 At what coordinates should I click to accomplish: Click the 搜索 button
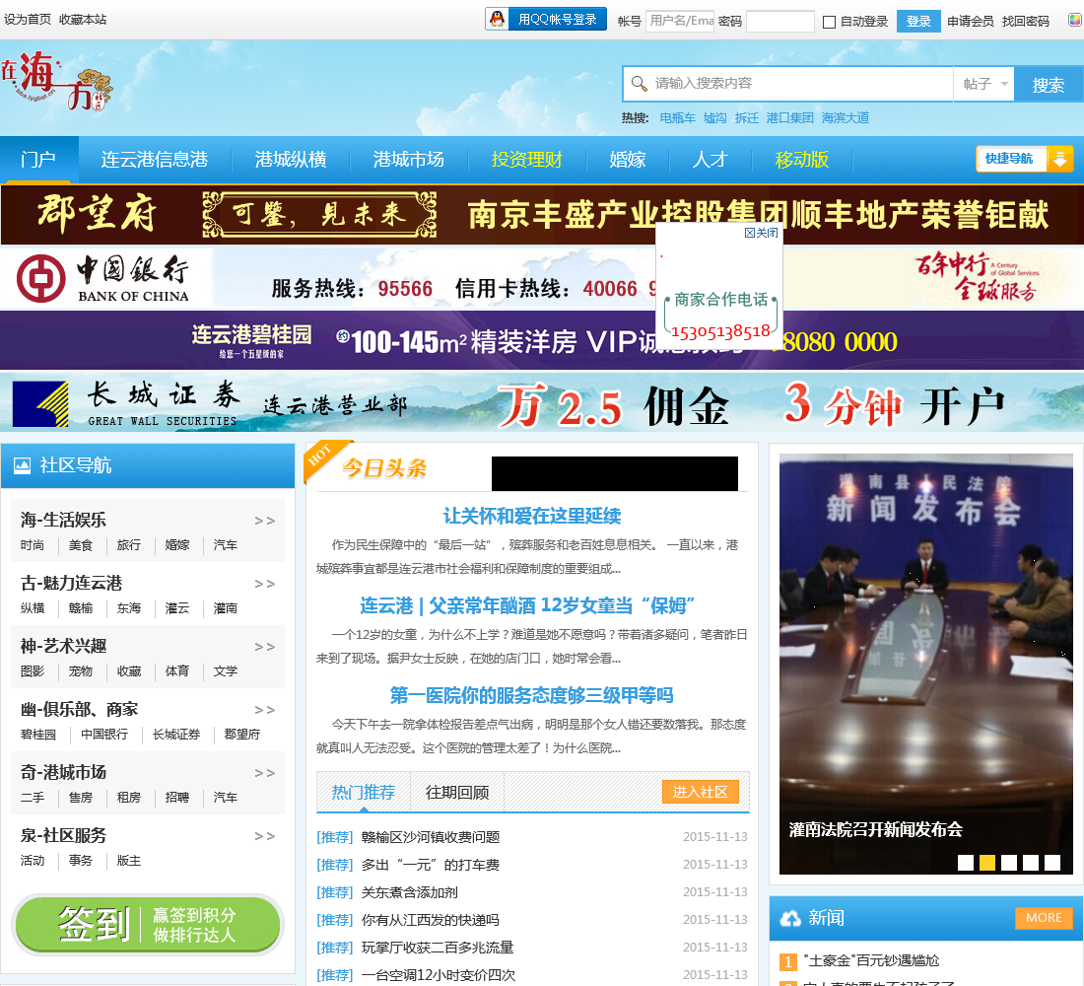(1049, 85)
